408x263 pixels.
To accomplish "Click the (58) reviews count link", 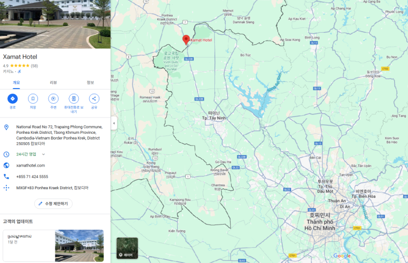I will coord(34,66).
